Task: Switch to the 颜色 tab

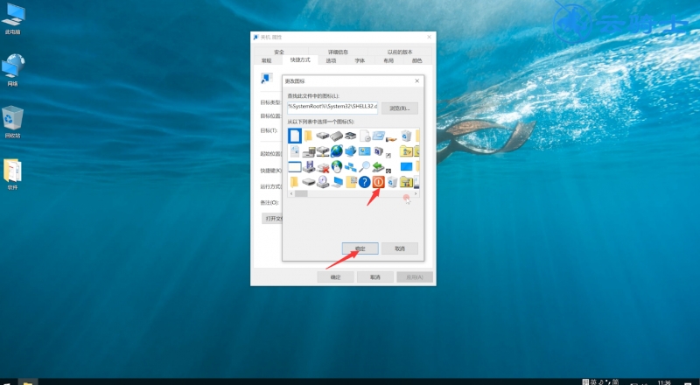Action: [417, 60]
